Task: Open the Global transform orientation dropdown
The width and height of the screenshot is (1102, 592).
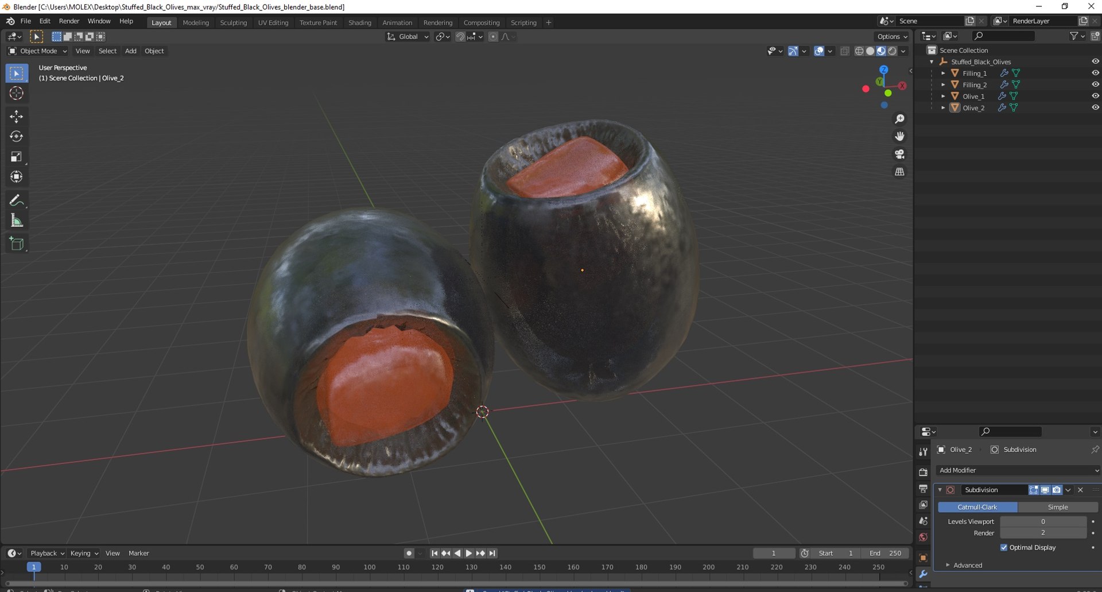Action: coord(408,37)
